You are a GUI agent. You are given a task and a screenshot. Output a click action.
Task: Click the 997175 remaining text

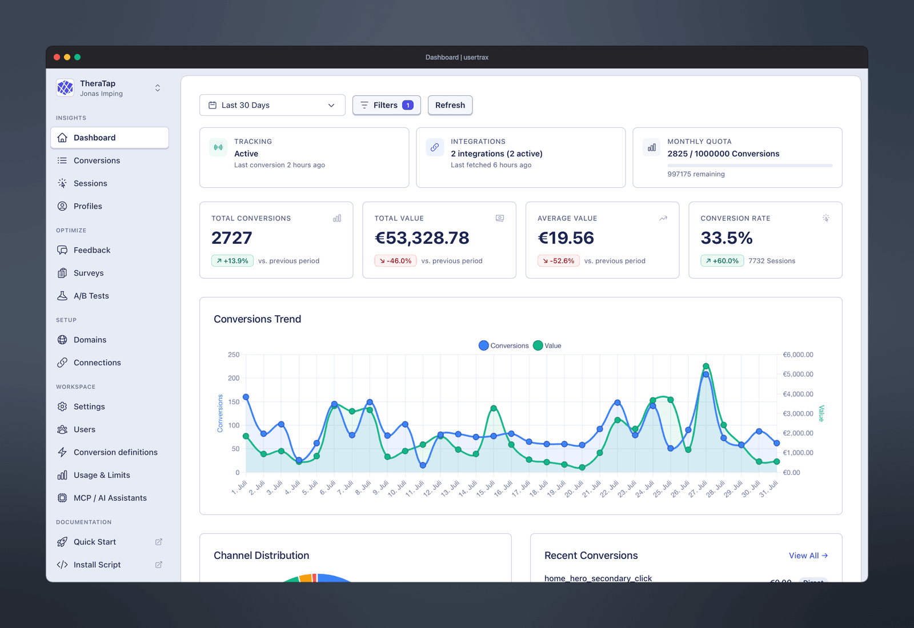696,174
